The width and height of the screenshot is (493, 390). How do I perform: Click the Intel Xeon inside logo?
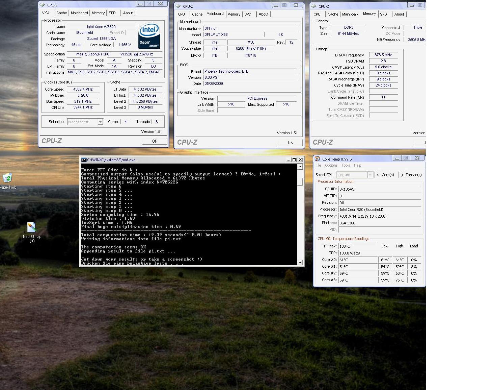pyautogui.click(x=149, y=36)
